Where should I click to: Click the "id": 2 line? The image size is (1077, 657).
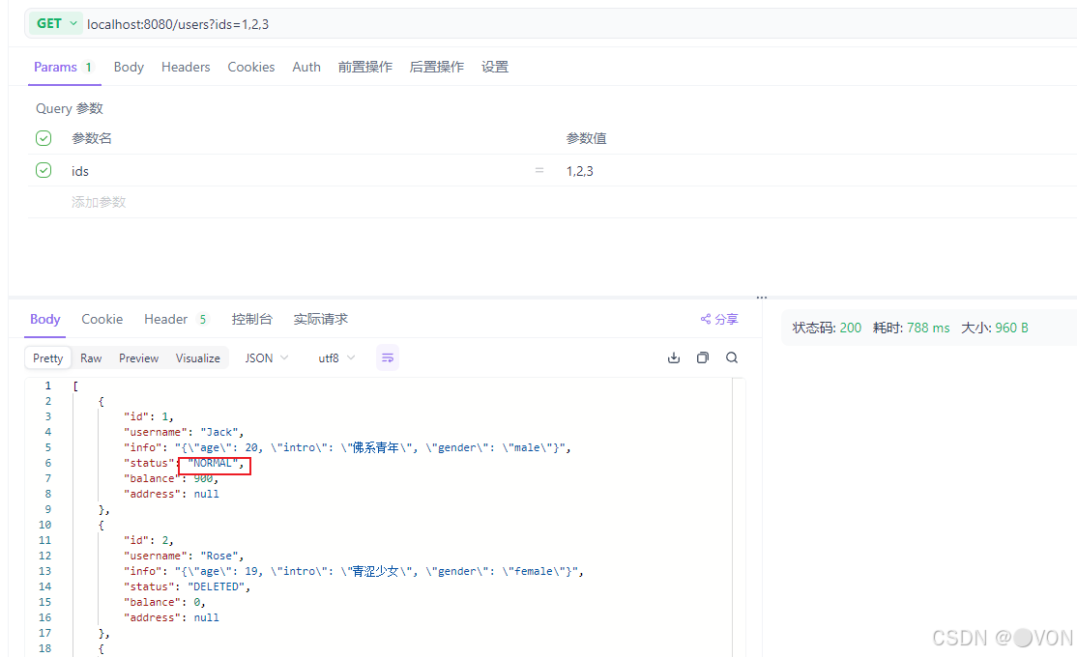(x=148, y=540)
